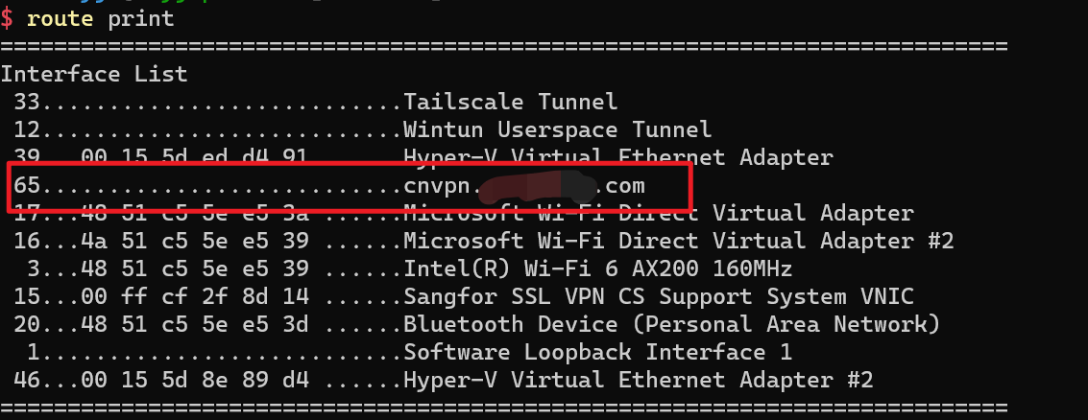Click the "route print" command text
This screenshot has width=1088, height=420.
click(101, 19)
